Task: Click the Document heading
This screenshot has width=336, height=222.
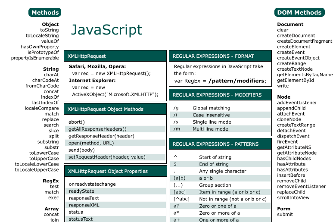Action: tap(290, 24)
